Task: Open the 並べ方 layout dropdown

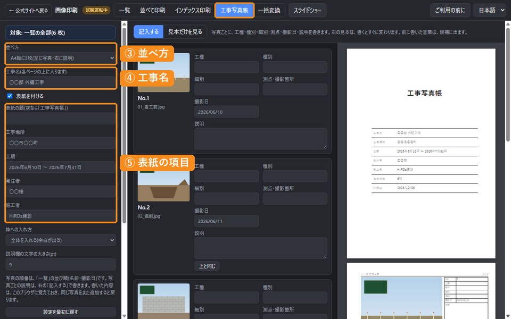Action: (x=61, y=58)
